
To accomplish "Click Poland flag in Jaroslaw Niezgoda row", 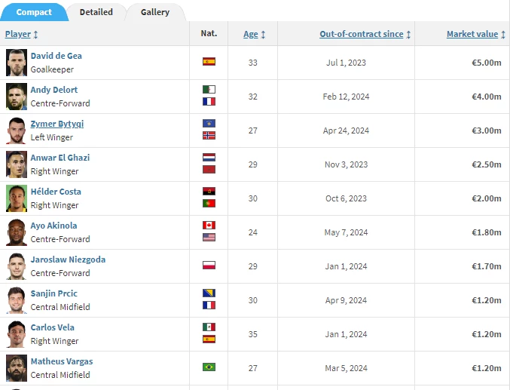I will (209, 266).
